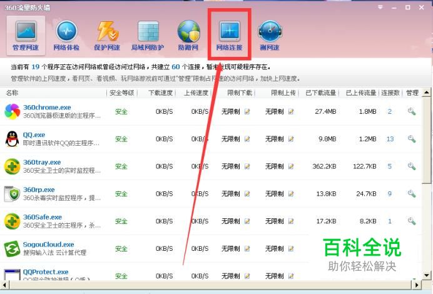The width and height of the screenshot is (433, 294).
Task: Click the QQ penguin program icon
Action: pyautogui.click(x=12, y=139)
